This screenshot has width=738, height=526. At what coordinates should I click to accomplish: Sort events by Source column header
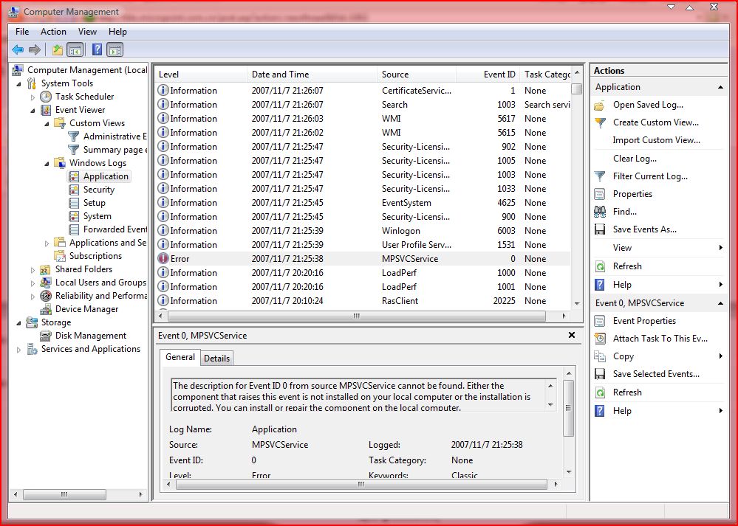417,75
